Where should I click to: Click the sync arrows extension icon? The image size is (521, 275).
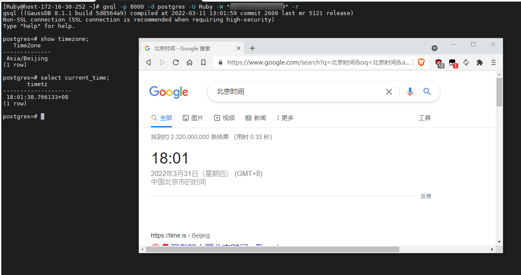[x=466, y=62]
